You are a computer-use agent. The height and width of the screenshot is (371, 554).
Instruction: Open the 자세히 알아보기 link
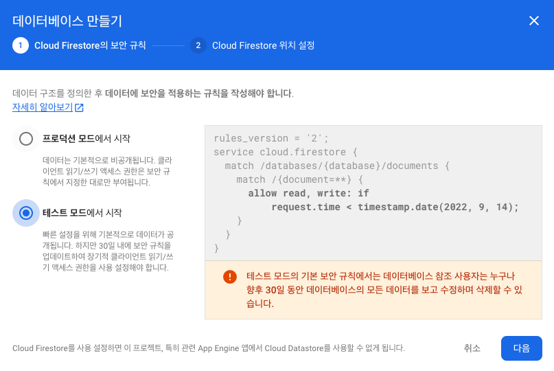pyautogui.click(x=43, y=107)
